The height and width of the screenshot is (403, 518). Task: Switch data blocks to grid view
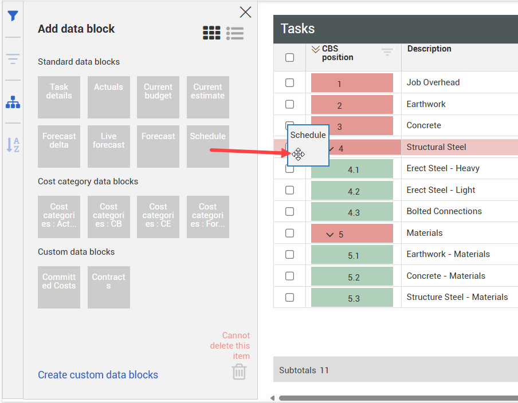click(x=211, y=33)
